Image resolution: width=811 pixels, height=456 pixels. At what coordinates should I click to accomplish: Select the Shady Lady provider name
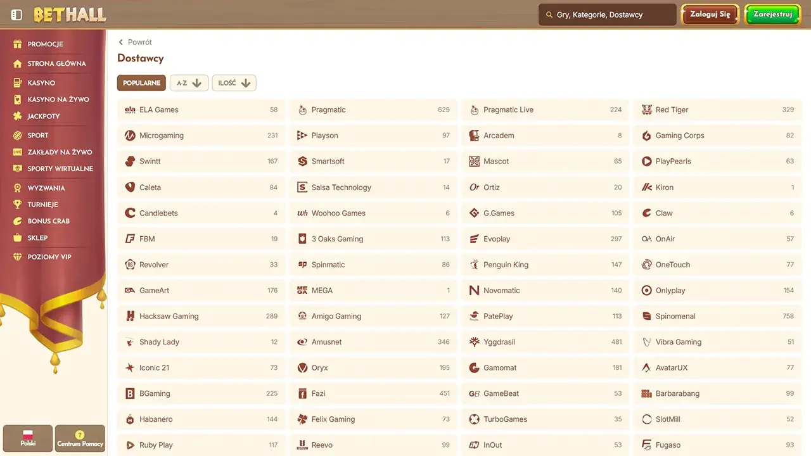pyautogui.click(x=160, y=342)
